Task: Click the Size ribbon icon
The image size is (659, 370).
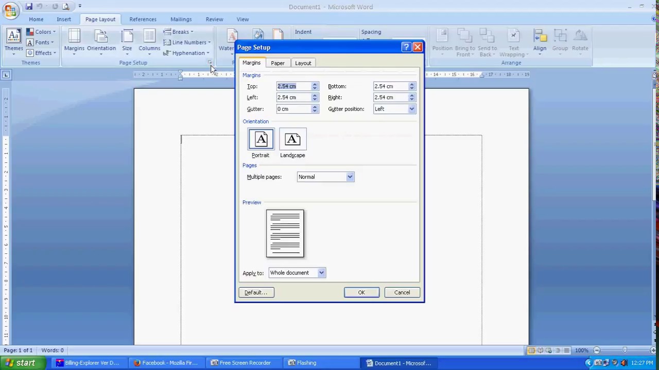Action: [x=127, y=42]
